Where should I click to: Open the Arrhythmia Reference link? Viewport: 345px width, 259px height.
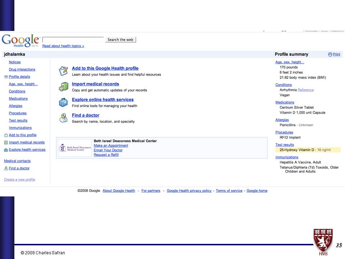[305, 90]
